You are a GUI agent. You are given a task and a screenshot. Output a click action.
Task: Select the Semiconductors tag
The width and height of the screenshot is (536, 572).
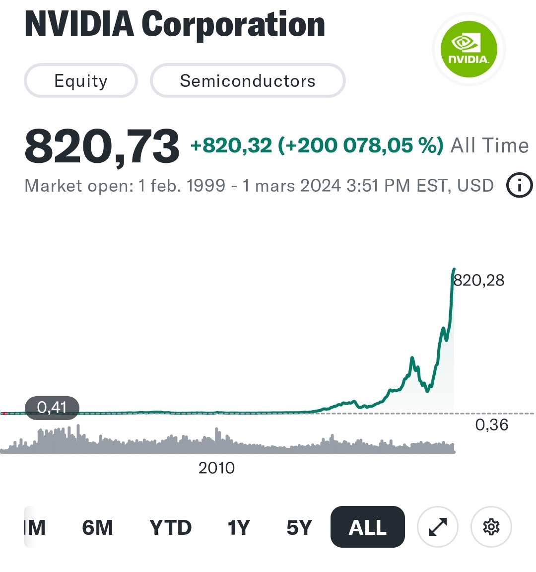(x=247, y=80)
